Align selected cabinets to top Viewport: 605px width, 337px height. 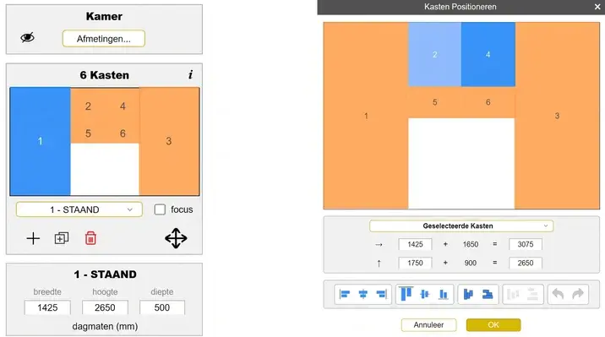pos(406,295)
